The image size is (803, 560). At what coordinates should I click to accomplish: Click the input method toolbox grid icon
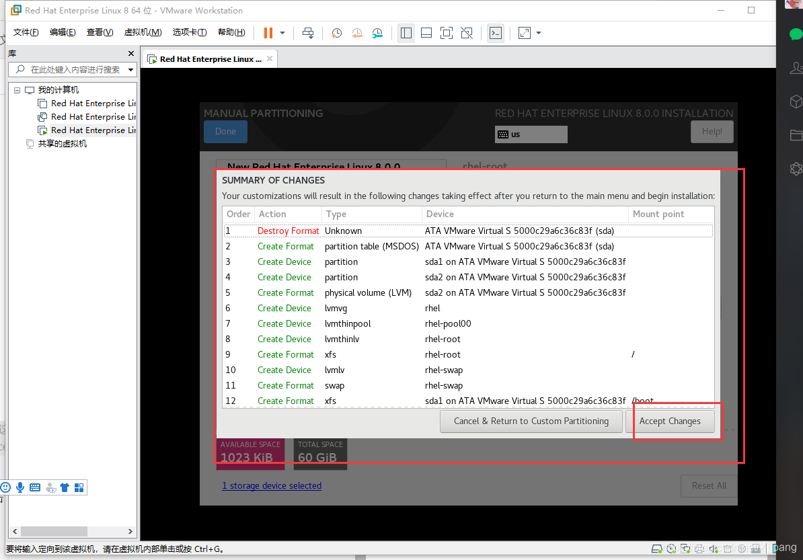point(79,487)
